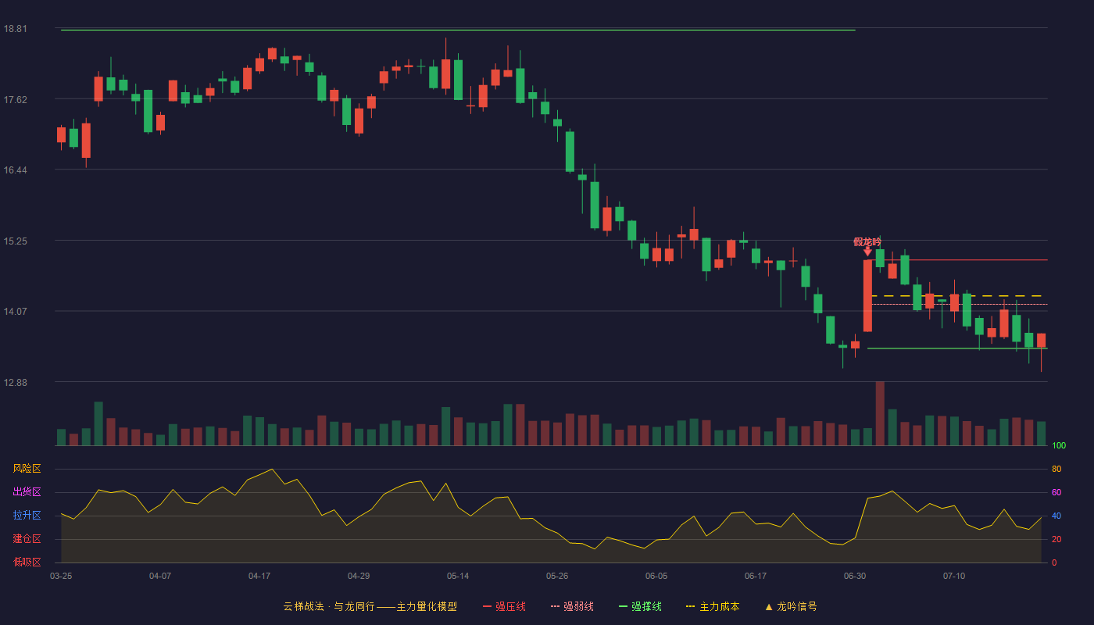This screenshot has width=1094, height=625.
Task: Click the 06-05 date label
Action: (x=656, y=576)
